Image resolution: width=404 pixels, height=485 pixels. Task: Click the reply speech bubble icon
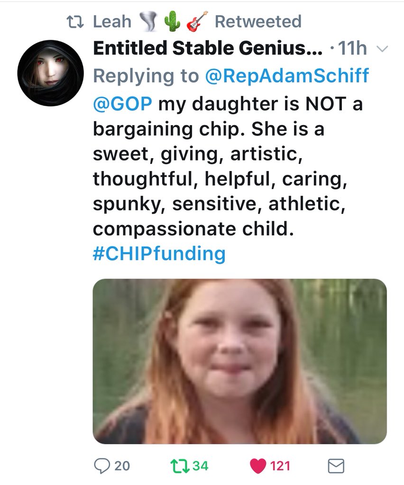point(102,466)
